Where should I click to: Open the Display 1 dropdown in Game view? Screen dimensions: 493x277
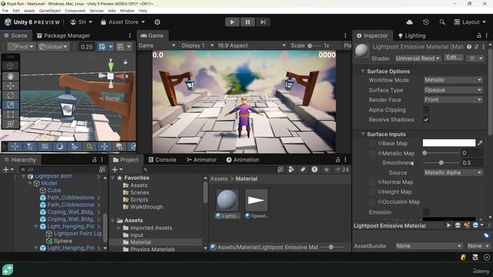(x=197, y=45)
